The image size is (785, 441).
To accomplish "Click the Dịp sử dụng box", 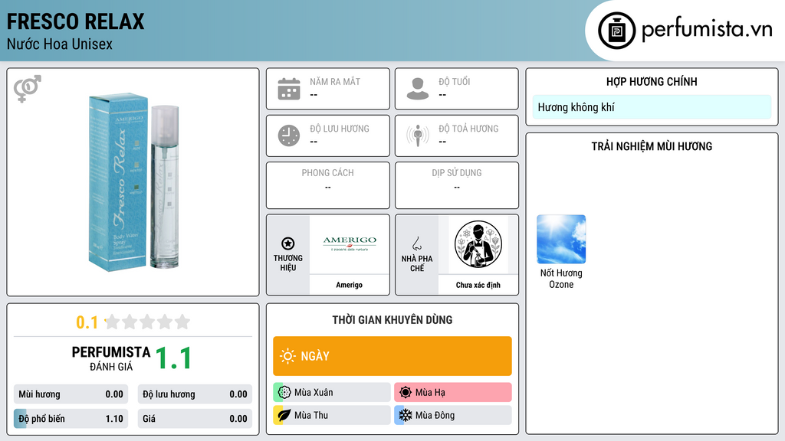I will (457, 185).
